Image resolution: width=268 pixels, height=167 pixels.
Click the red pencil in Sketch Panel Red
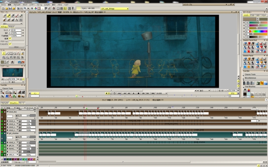(x=249, y=44)
